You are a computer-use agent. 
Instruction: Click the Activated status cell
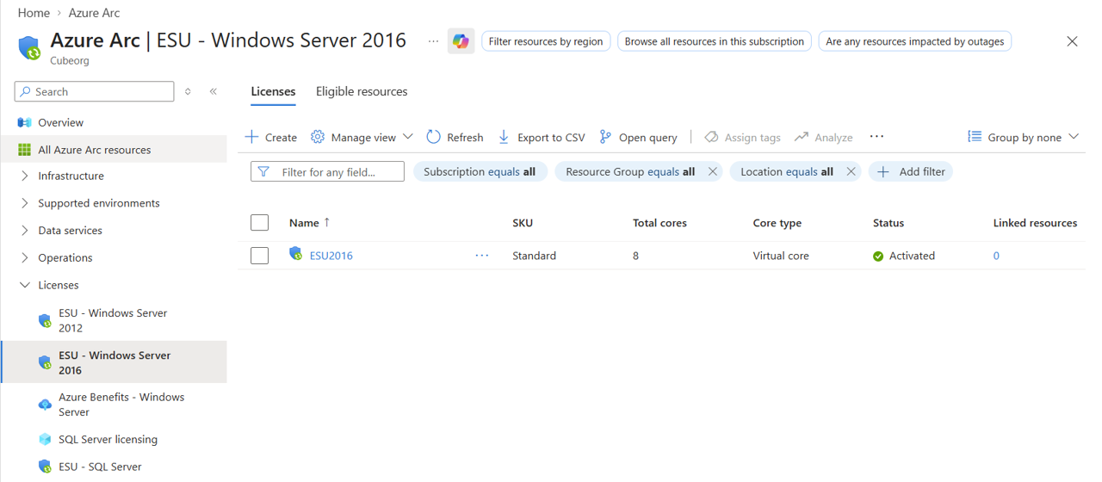coord(904,256)
